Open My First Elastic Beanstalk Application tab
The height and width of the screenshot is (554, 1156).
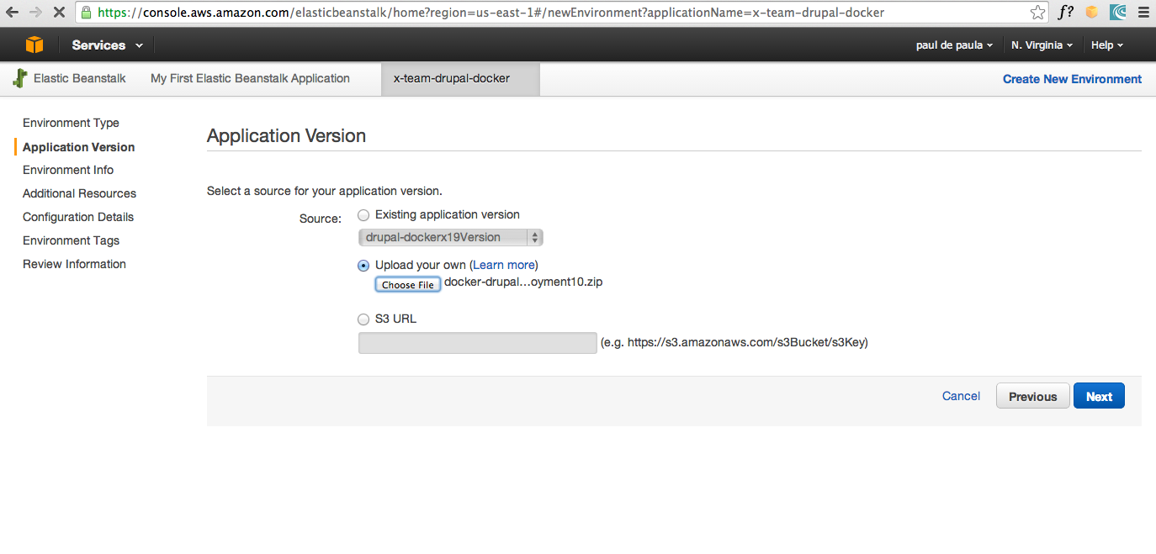tap(250, 78)
